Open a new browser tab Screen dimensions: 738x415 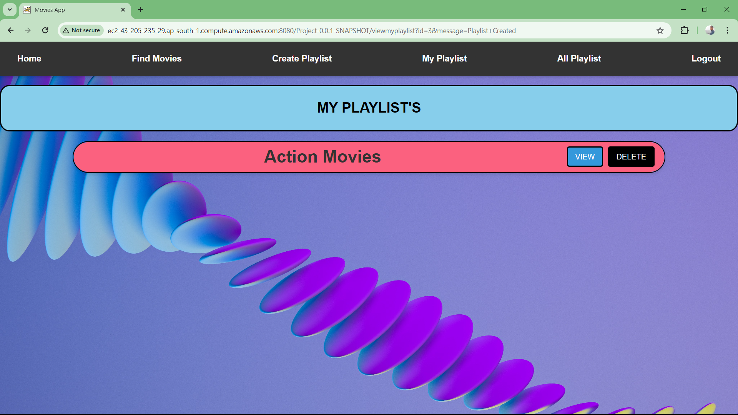(141, 10)
